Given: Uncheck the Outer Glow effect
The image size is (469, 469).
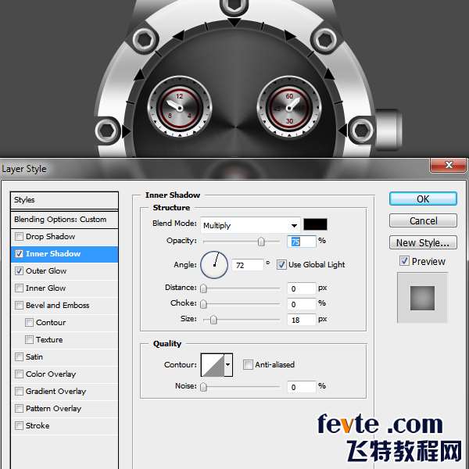Looking at the screenshot, I should [19, 271].
